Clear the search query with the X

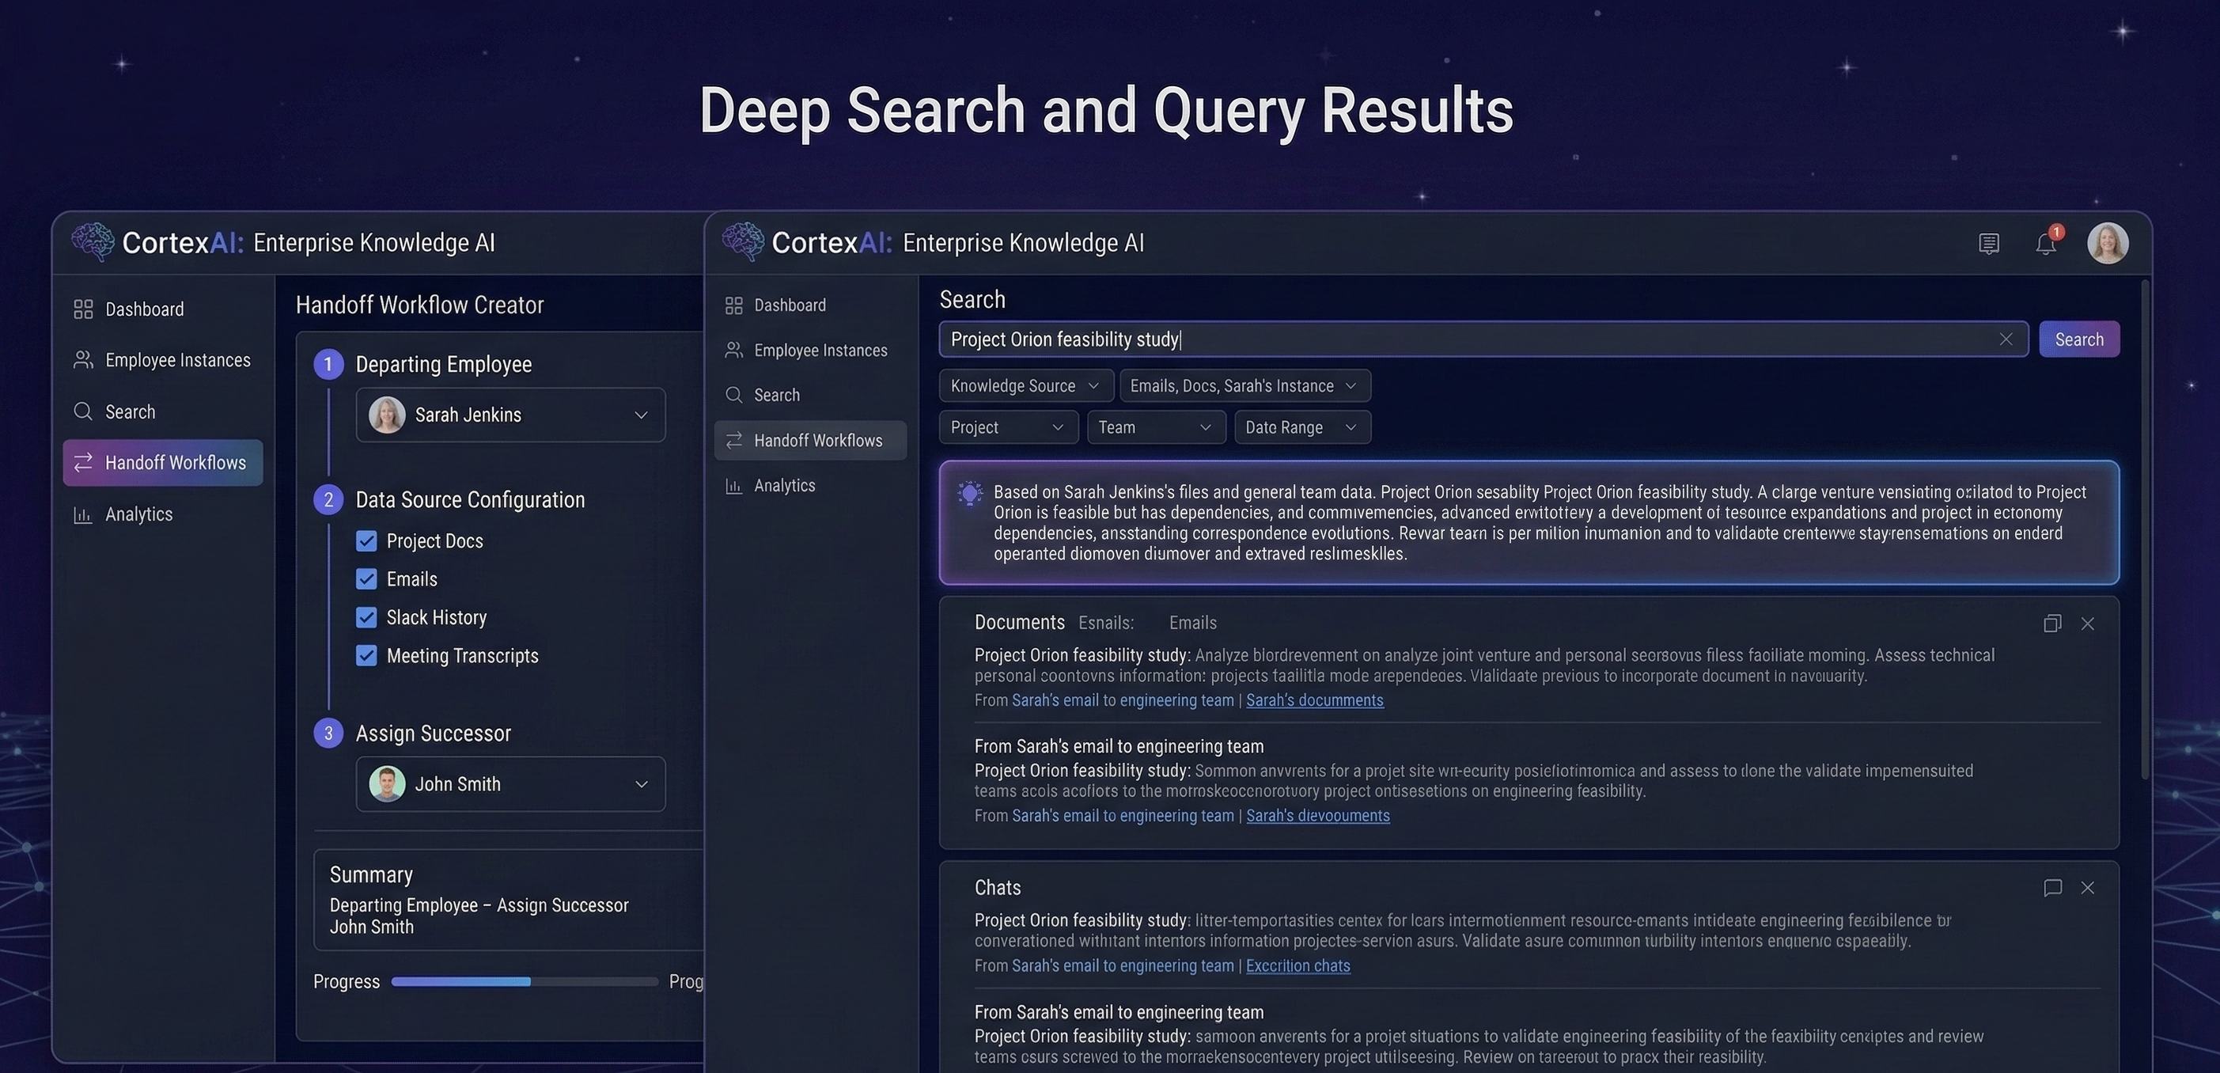[x=2006, y=339]
